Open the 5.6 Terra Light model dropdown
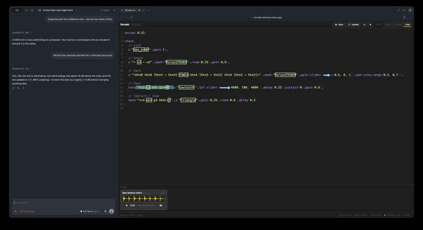The image size is (423, 230). coord(91,212)
